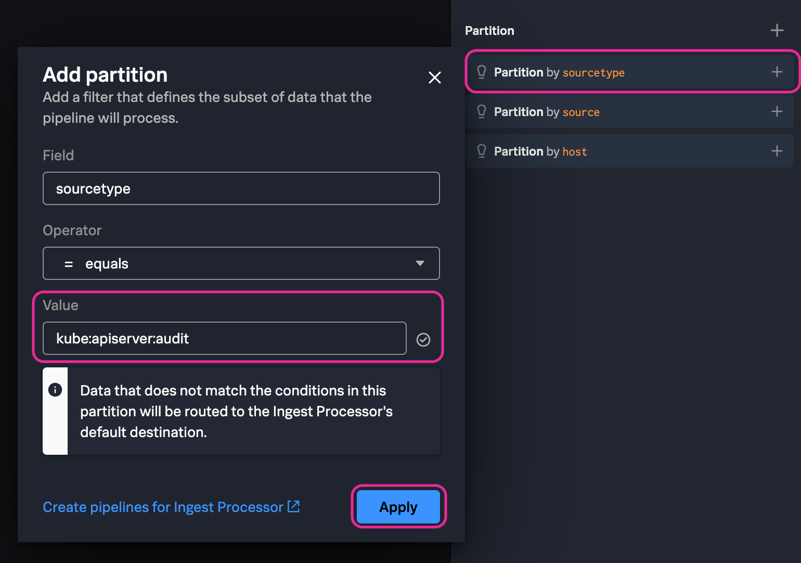Screen dimensions: 801x563
Task: Click the lightbulb icon on Partition by sourcetype
Action: click(481, 72)
